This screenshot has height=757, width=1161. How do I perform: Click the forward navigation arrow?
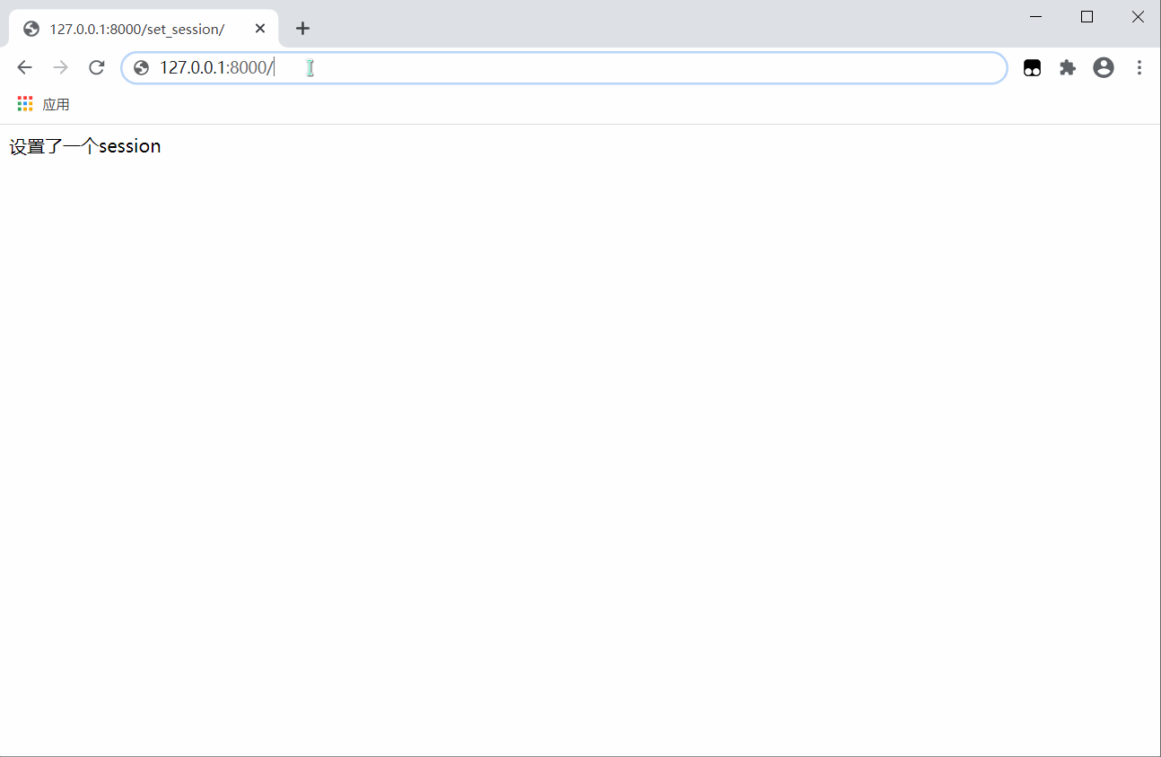click(x=60, y=67)
